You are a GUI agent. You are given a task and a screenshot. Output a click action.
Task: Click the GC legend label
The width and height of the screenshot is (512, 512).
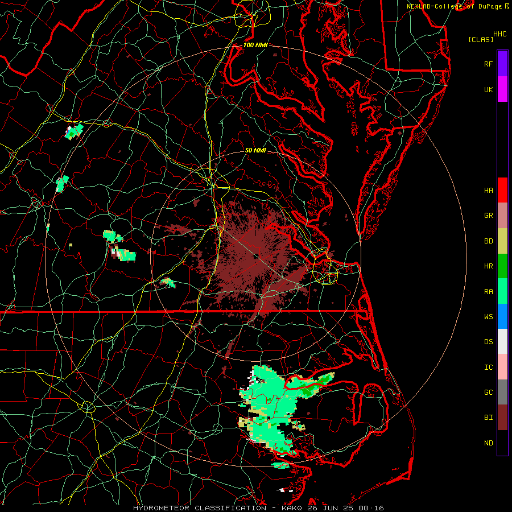pos(489,393)
